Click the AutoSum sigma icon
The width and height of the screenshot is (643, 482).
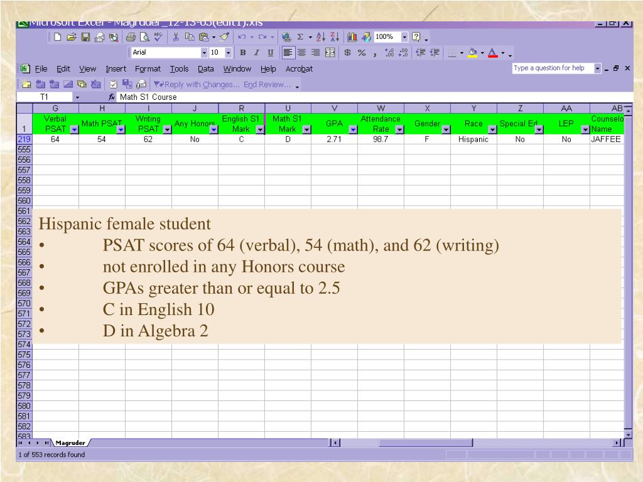[x=300, y=37]
